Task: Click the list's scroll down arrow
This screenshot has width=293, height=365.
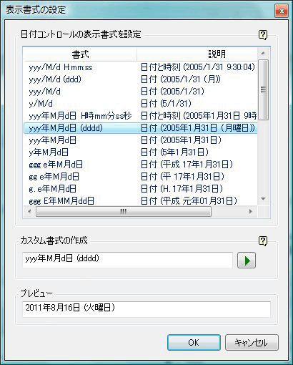Action: pos(263,199)
